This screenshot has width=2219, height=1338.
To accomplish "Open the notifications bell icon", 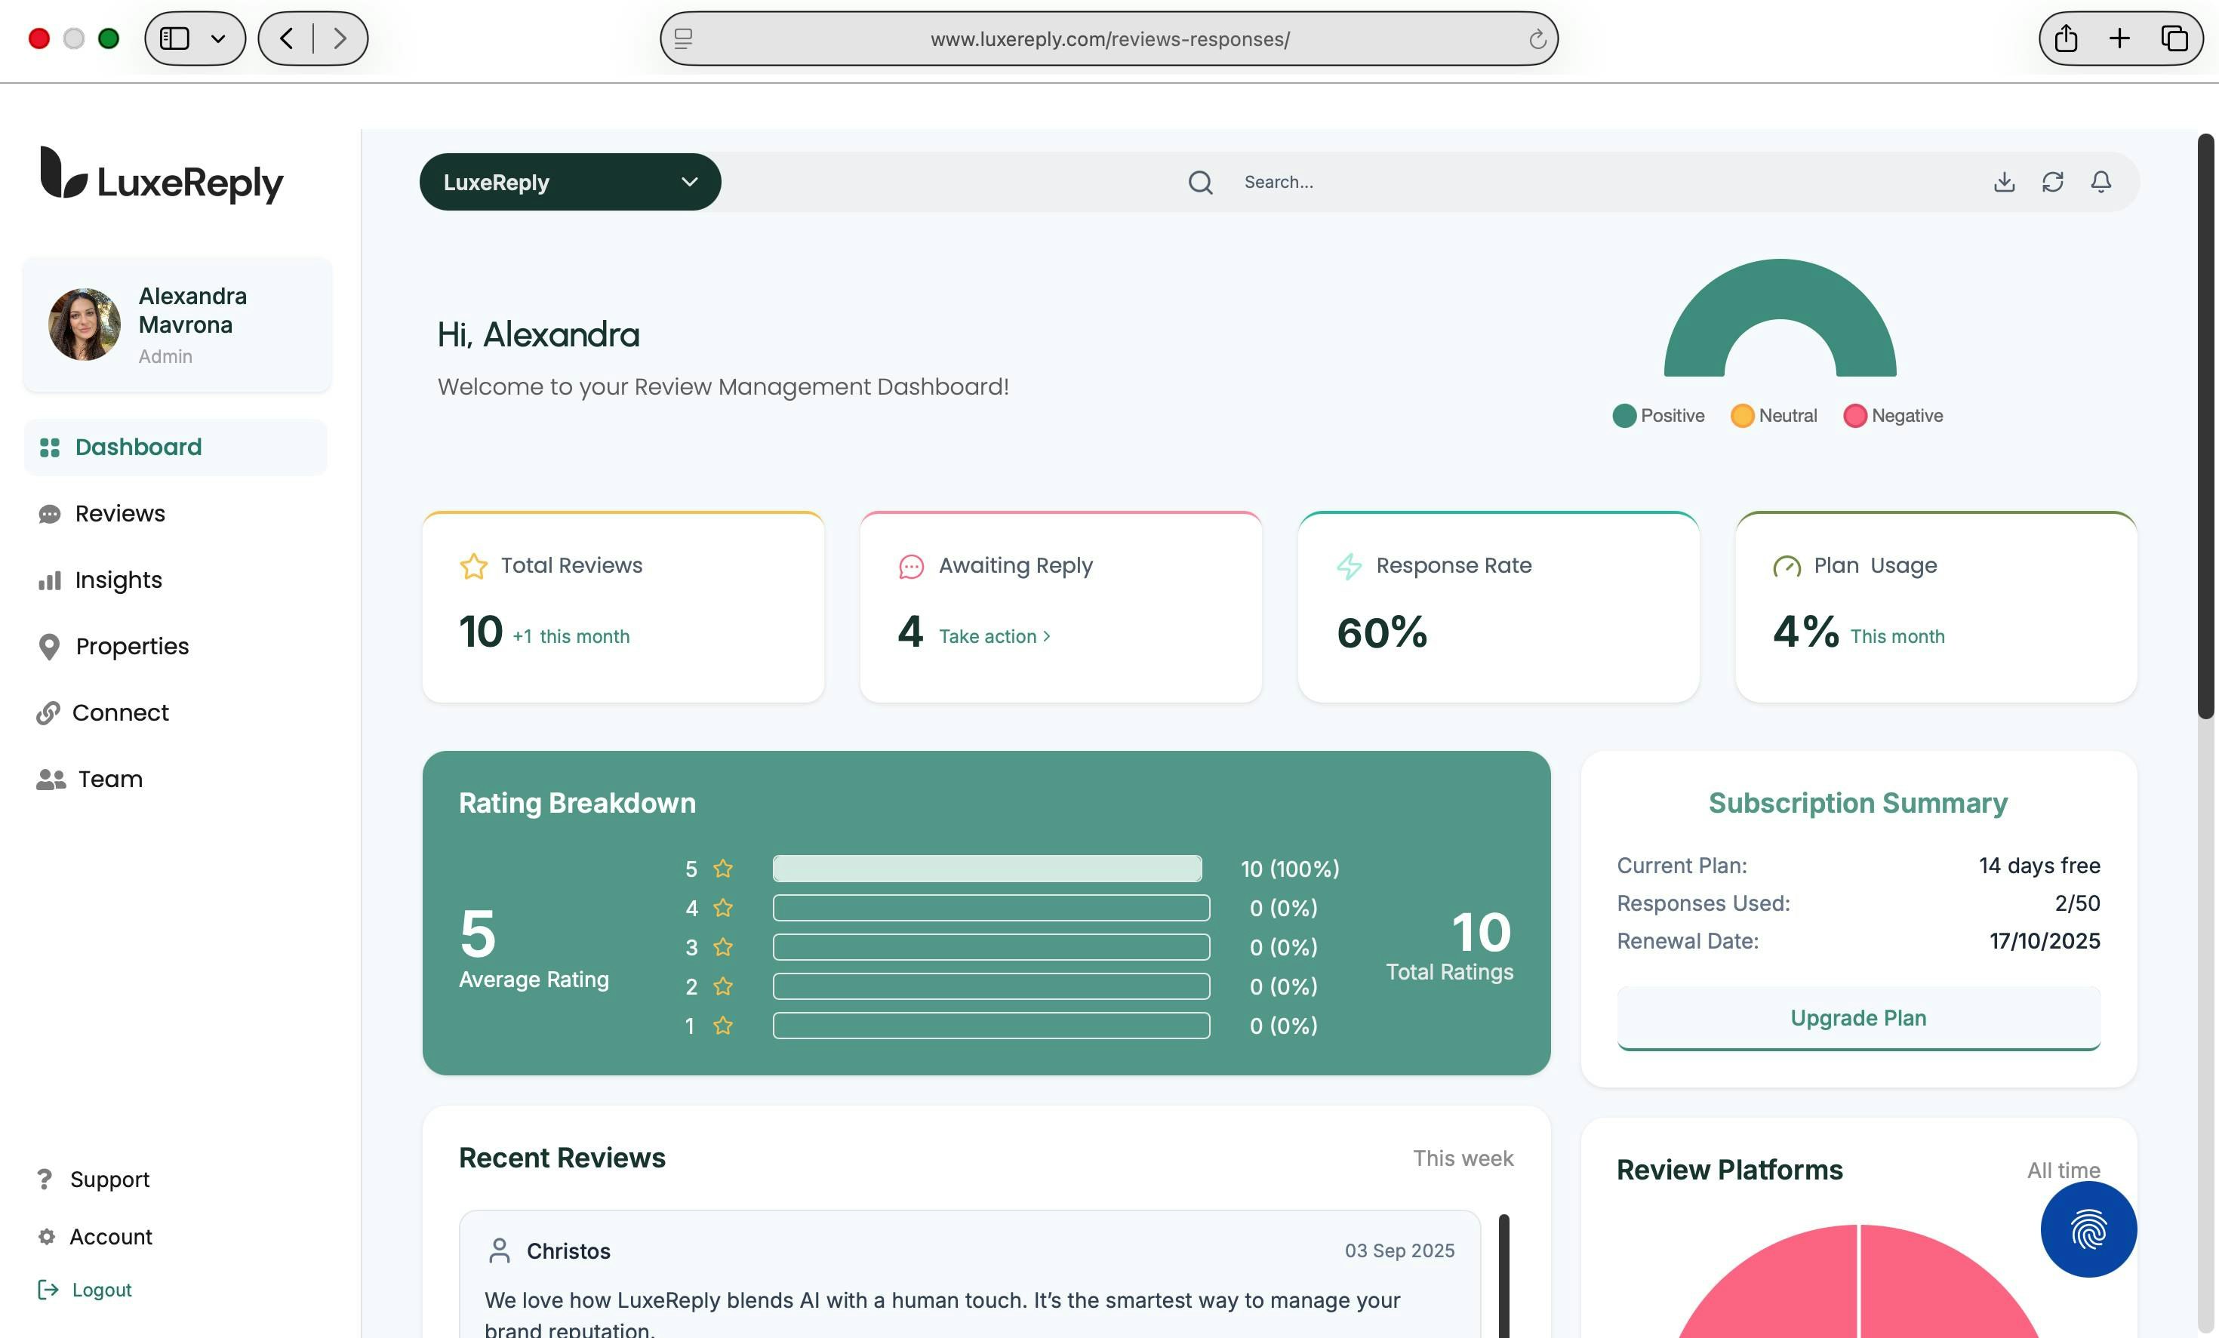I will point(2101,182).
